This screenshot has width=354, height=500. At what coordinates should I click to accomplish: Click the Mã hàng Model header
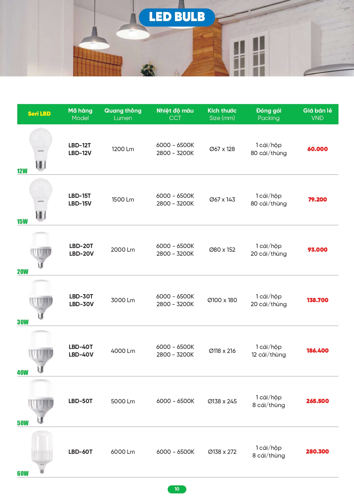80,114
